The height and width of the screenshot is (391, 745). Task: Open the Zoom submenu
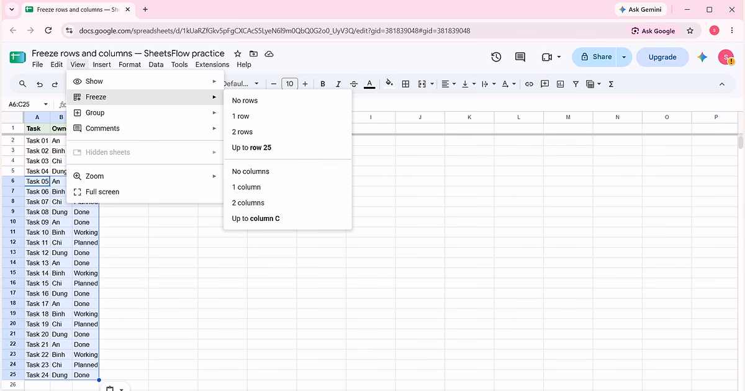click(145, 176)
